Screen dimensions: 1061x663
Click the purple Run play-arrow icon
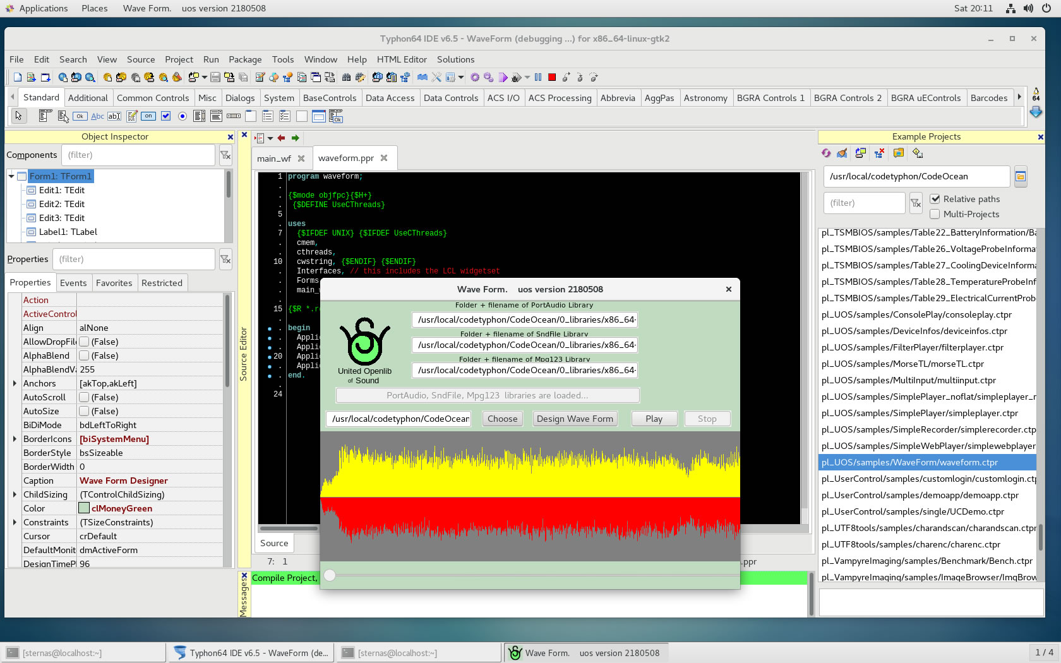503,77
